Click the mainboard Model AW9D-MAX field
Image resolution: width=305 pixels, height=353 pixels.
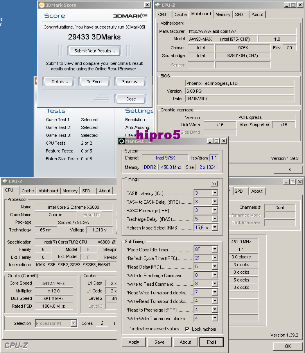coord(222,39)
